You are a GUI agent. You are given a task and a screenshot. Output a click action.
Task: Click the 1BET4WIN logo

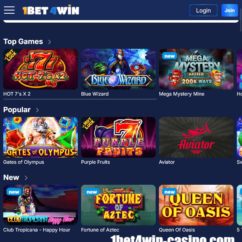coord(51,10)
